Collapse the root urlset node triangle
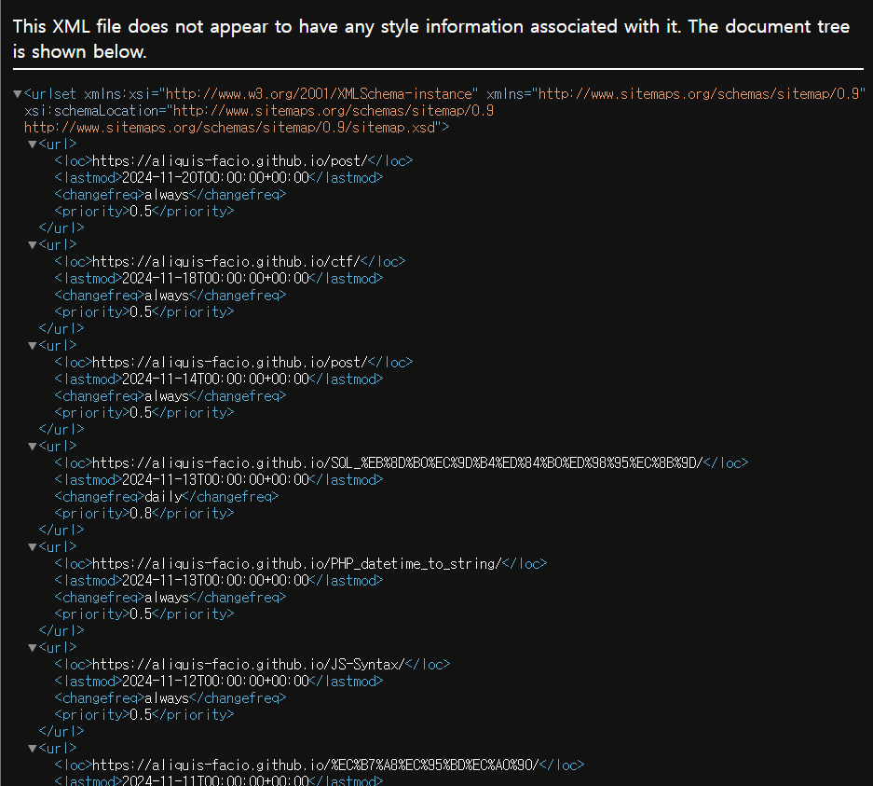The width and height of the screenshot is (873, 786). (18, 94)
